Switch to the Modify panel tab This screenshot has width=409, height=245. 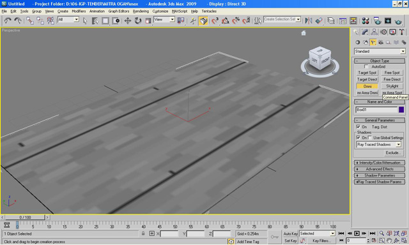tap(365, 32)
